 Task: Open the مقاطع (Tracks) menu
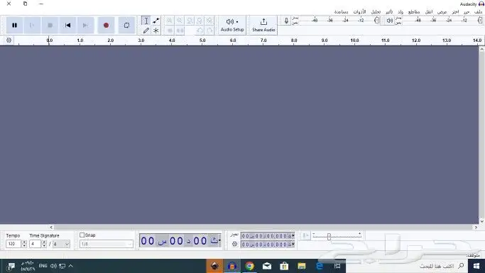click(413, 12)
